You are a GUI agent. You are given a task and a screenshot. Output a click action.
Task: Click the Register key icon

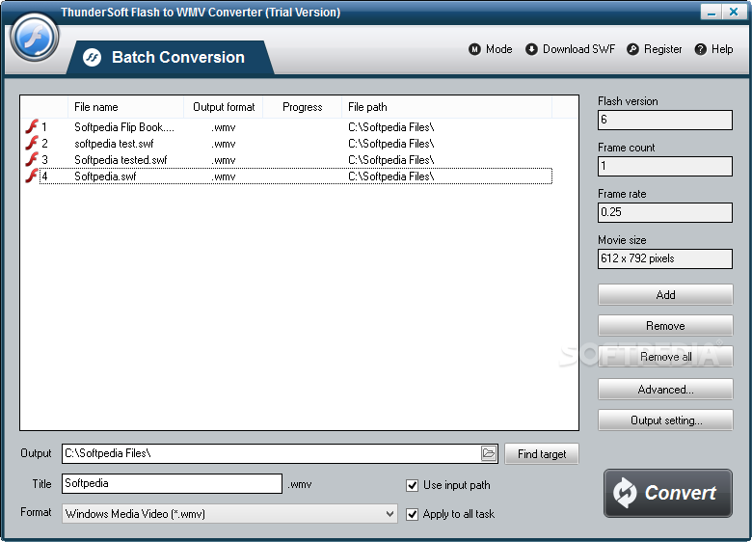click(633, 49)
